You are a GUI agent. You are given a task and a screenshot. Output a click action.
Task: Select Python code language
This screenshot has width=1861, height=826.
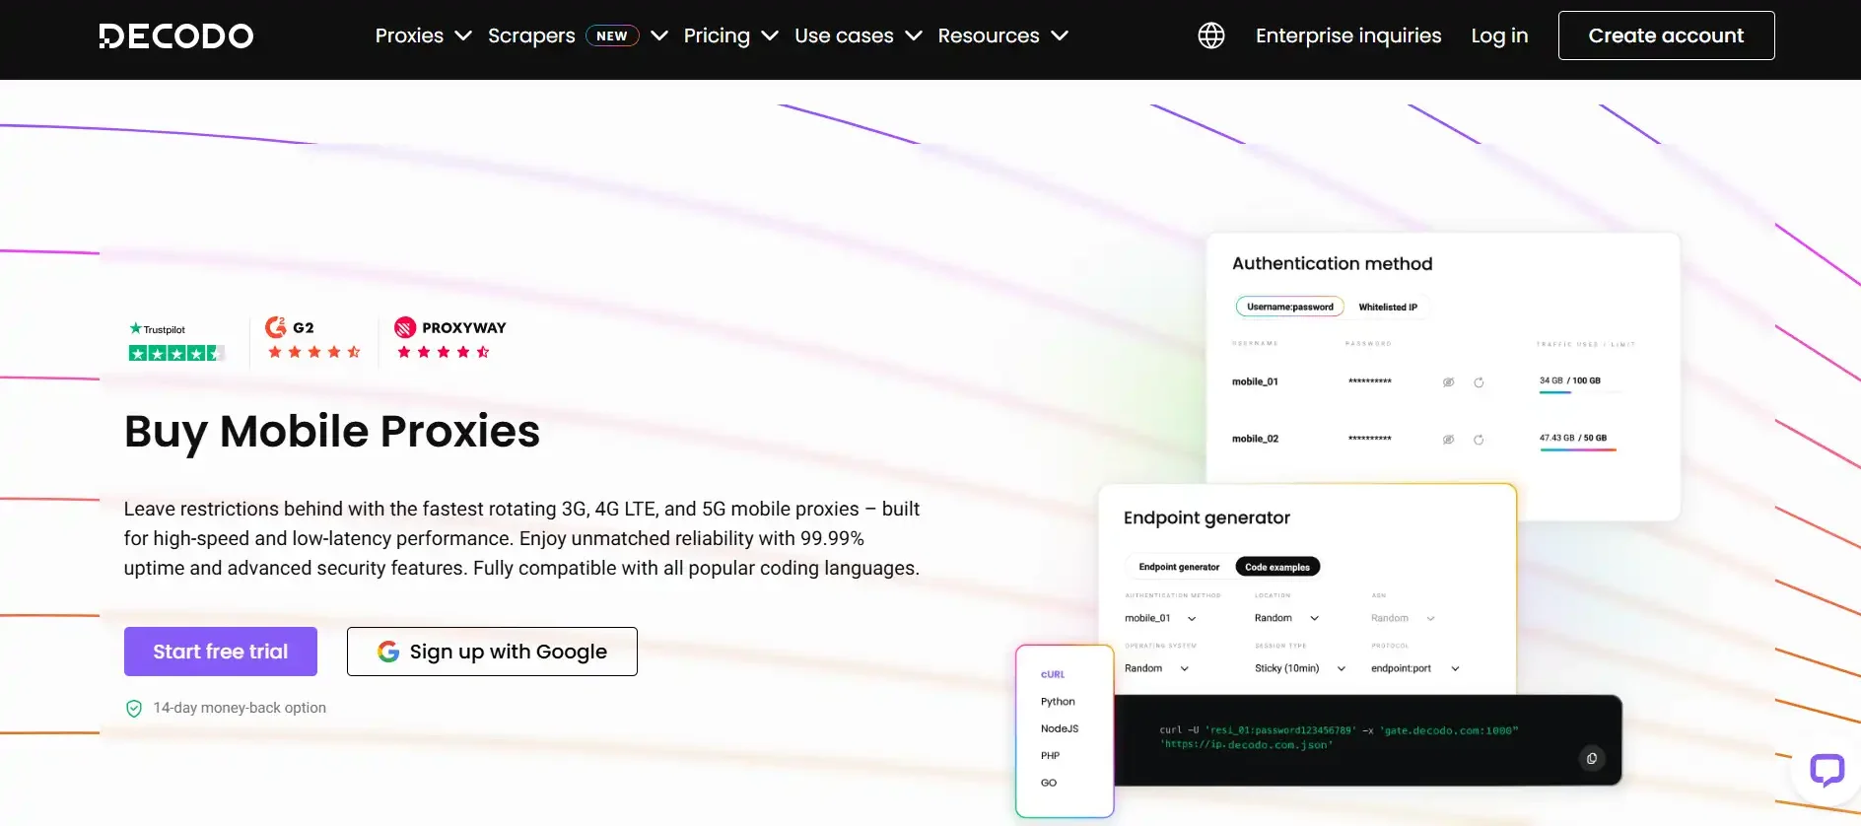tap(1058, 702)
